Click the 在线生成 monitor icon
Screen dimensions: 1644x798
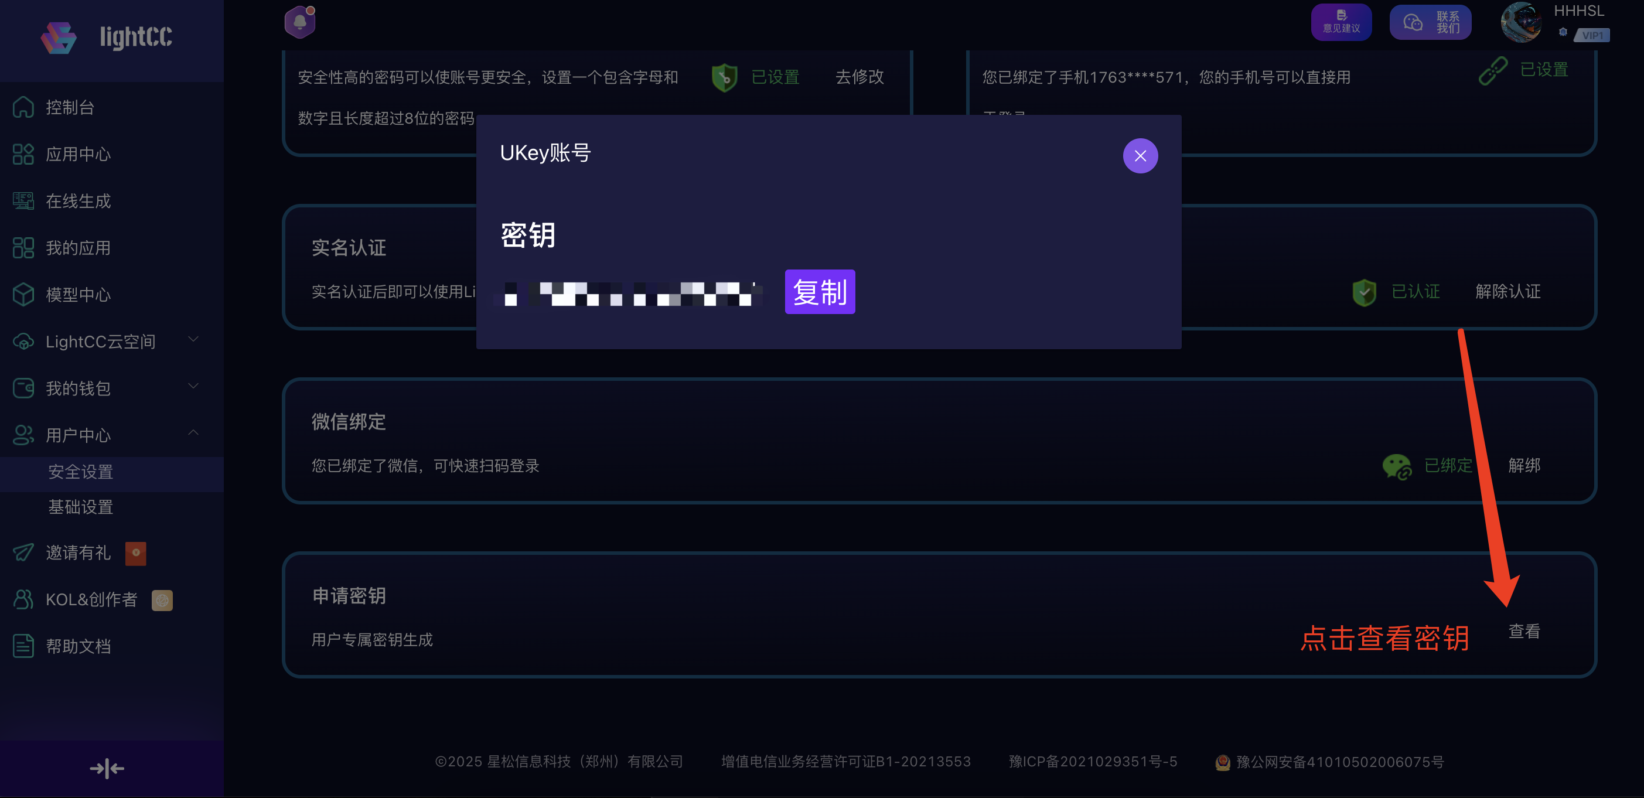click(x=23, y=201)
